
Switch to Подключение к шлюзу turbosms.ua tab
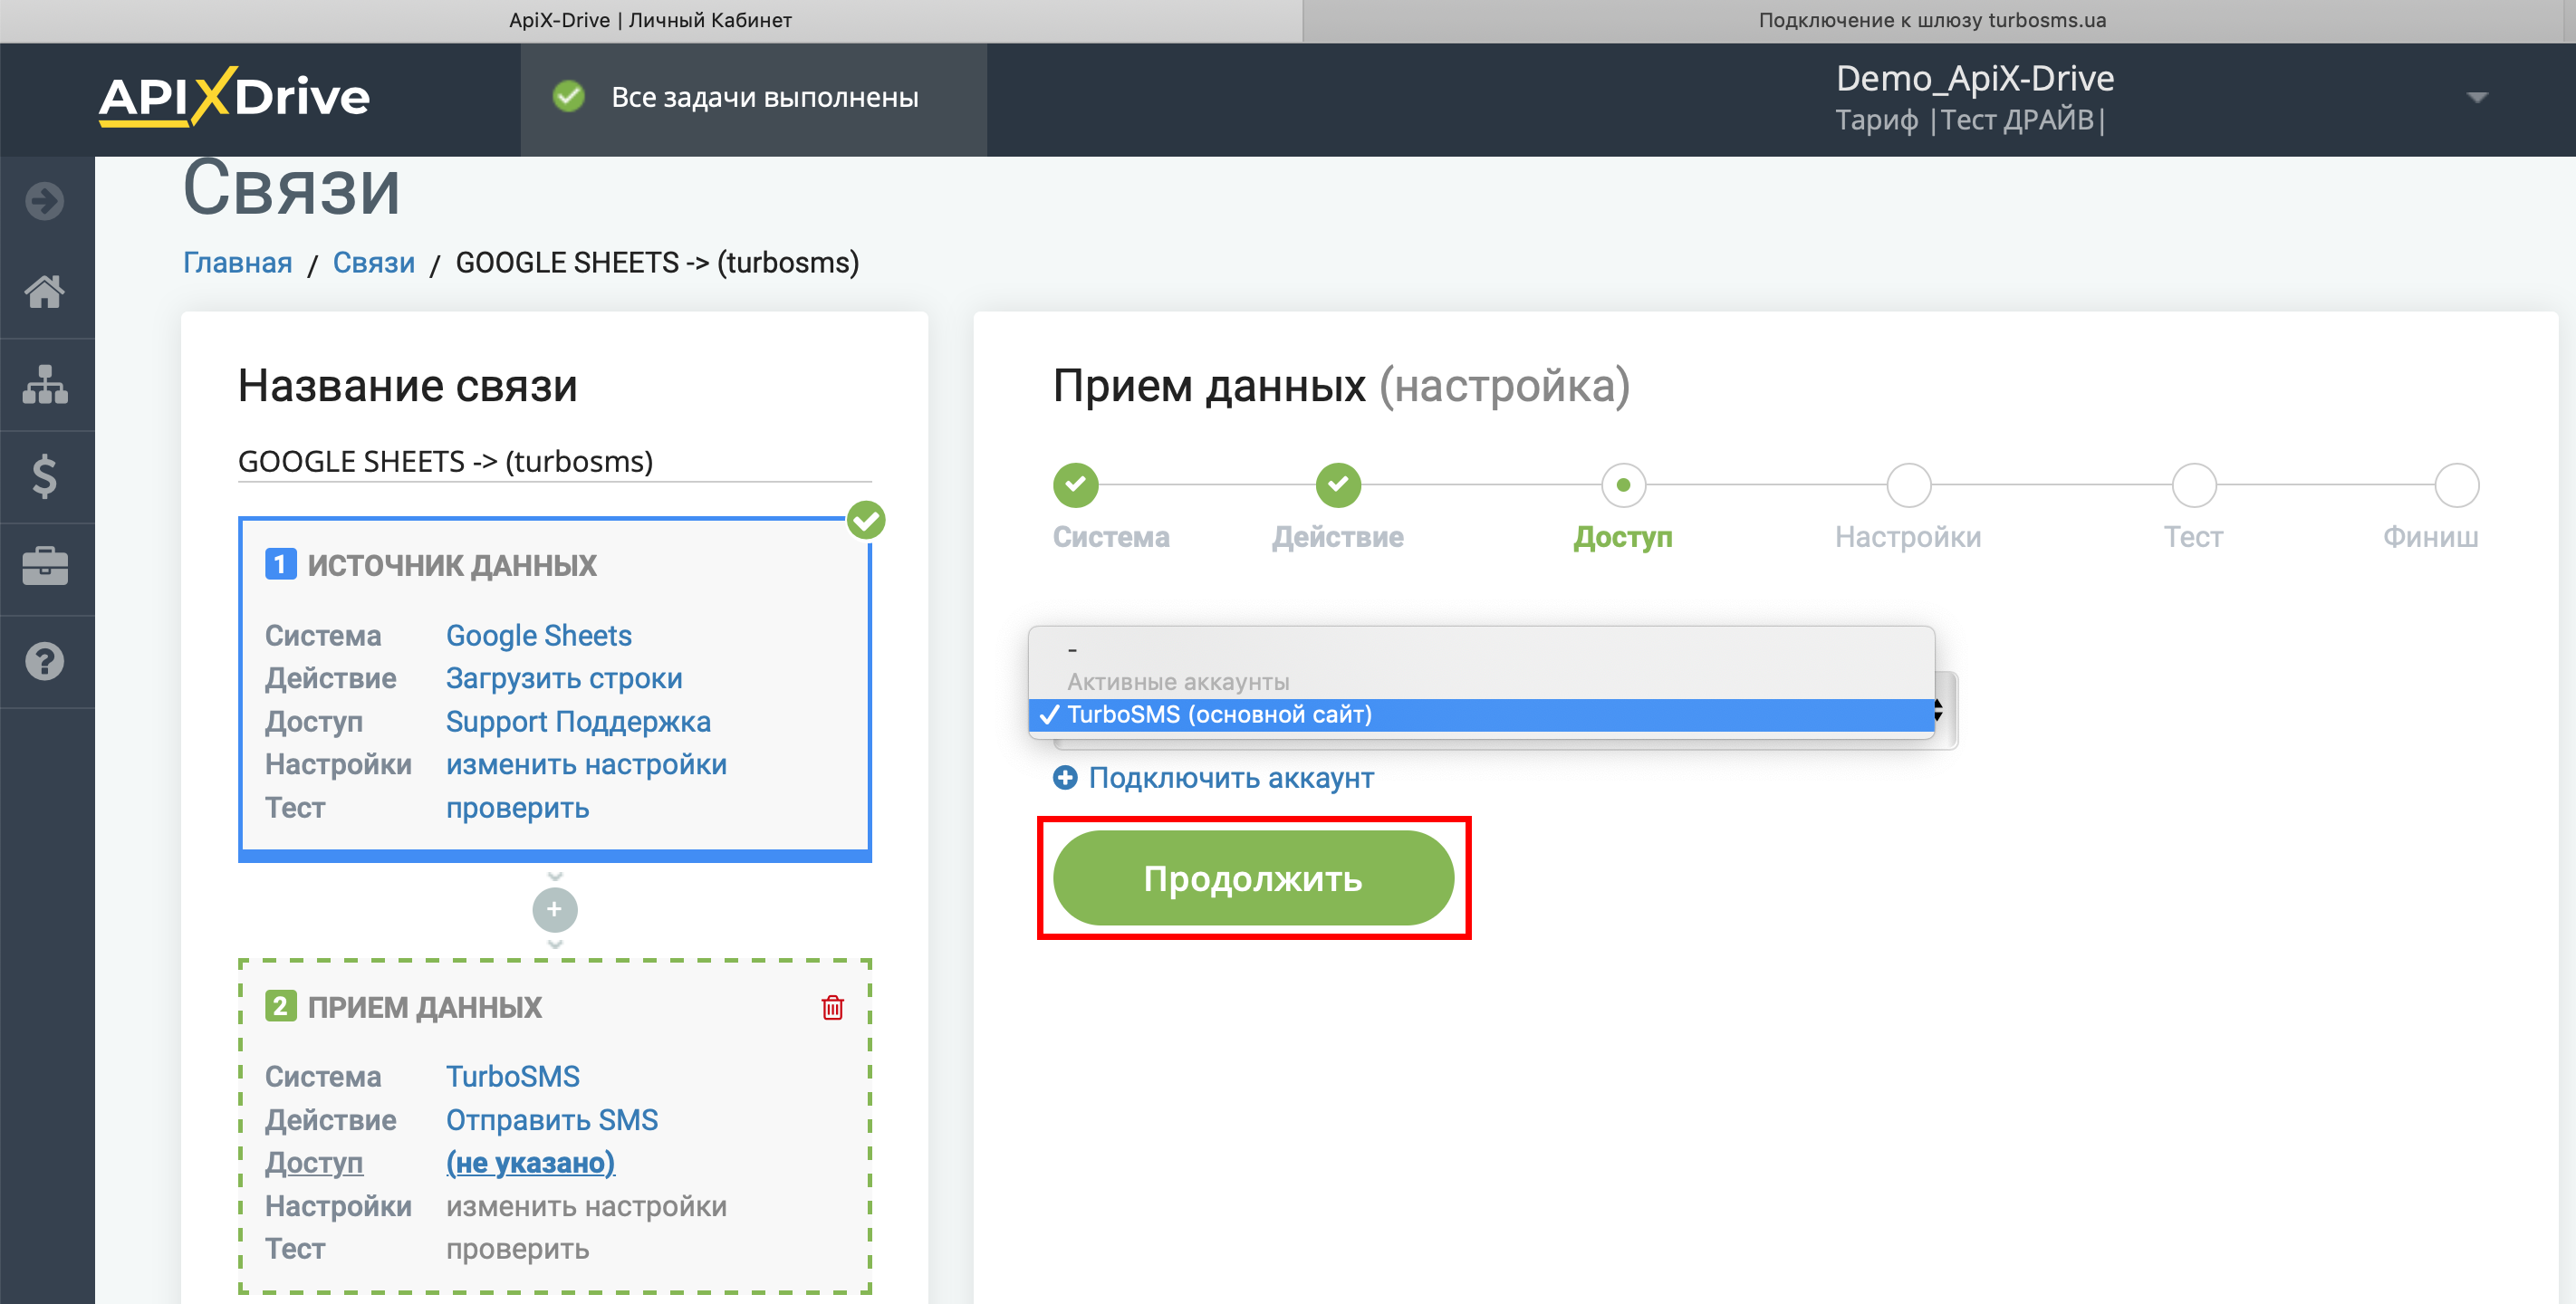coord(1932,20)
